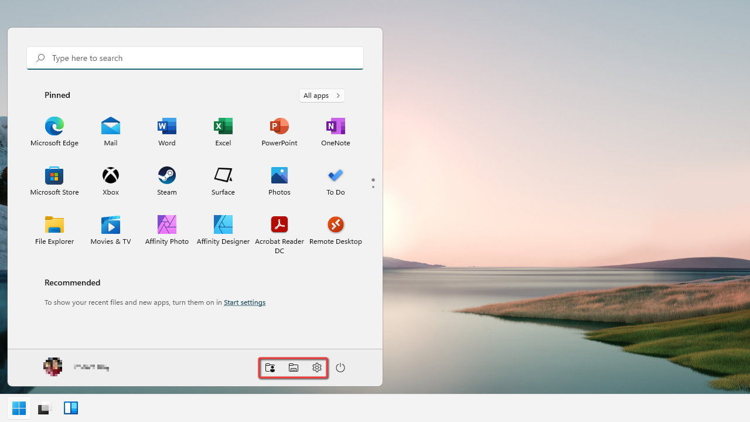Show more pinned apps via the page dot
The width and height of the screenshot is (750, 422).
coord(373,187)
